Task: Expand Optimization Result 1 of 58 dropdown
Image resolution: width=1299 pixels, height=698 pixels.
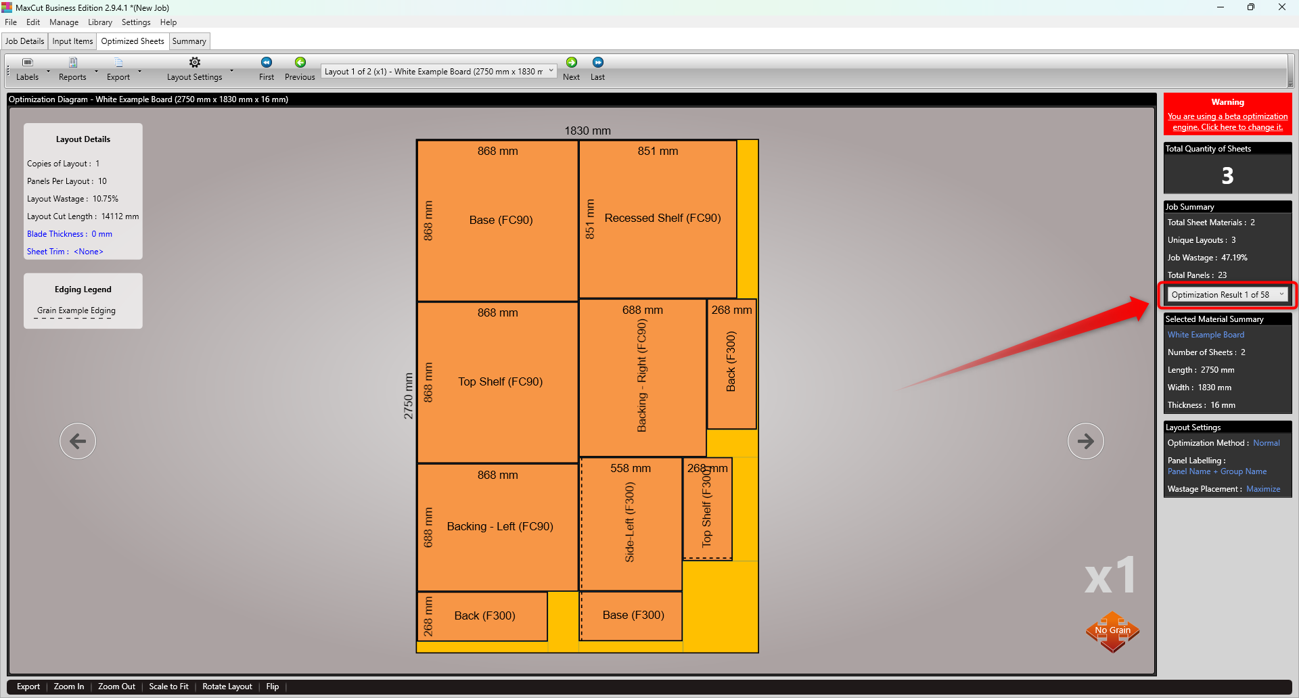Action: coord(1227,295)
